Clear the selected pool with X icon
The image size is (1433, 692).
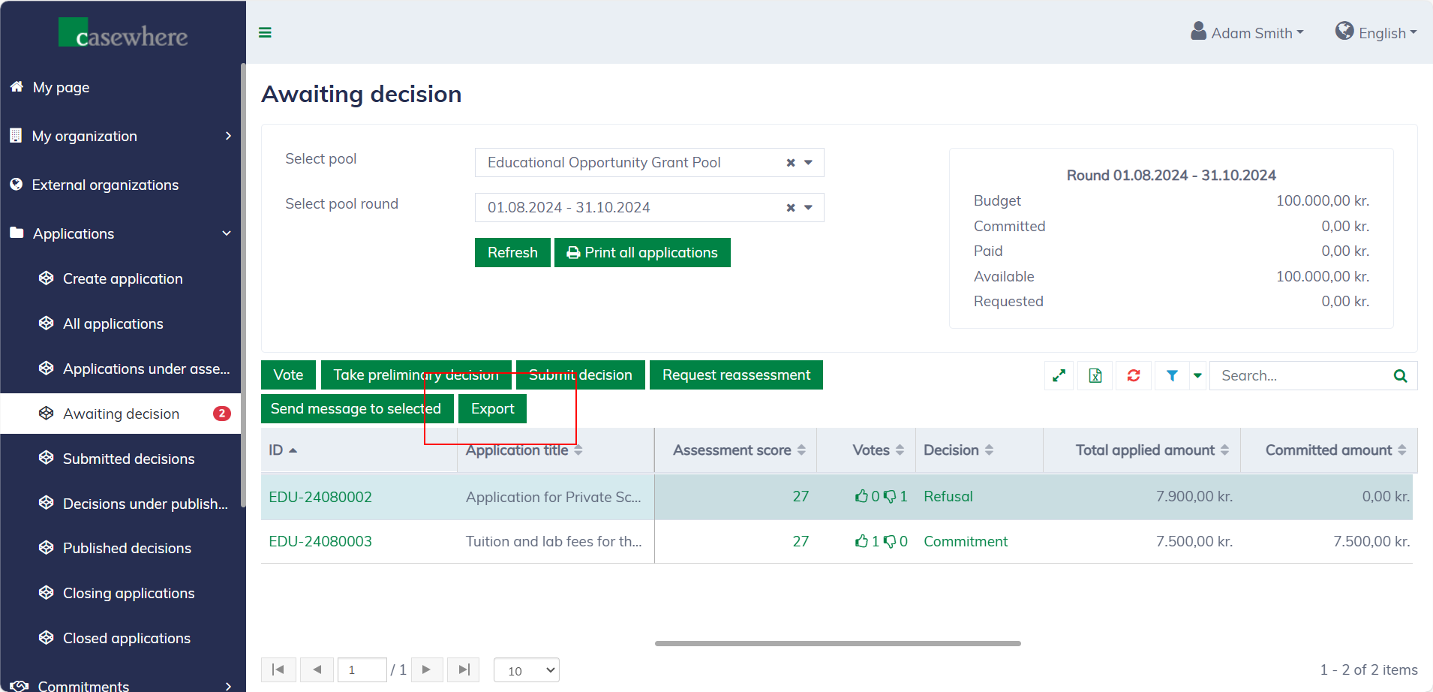coord(790,163)
